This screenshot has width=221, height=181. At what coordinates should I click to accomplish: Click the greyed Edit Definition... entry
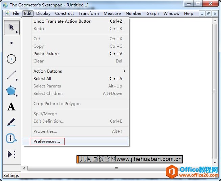pos(75,121)
